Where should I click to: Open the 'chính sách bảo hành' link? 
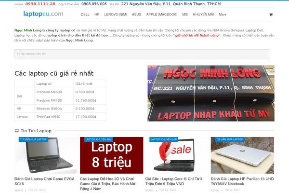43,40
